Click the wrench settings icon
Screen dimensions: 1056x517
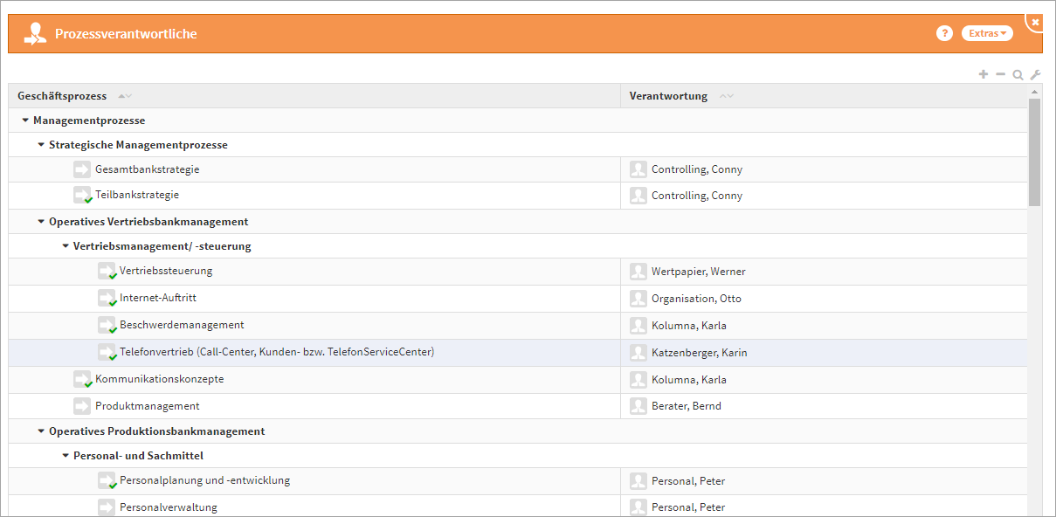pyautogui.click(x=1035, y=75)
